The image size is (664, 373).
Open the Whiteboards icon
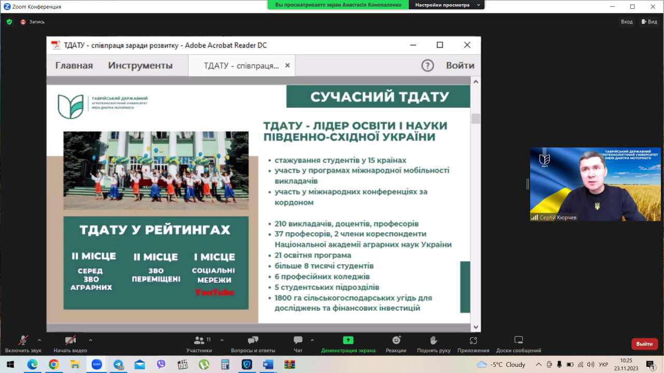(x=518, y=340)
